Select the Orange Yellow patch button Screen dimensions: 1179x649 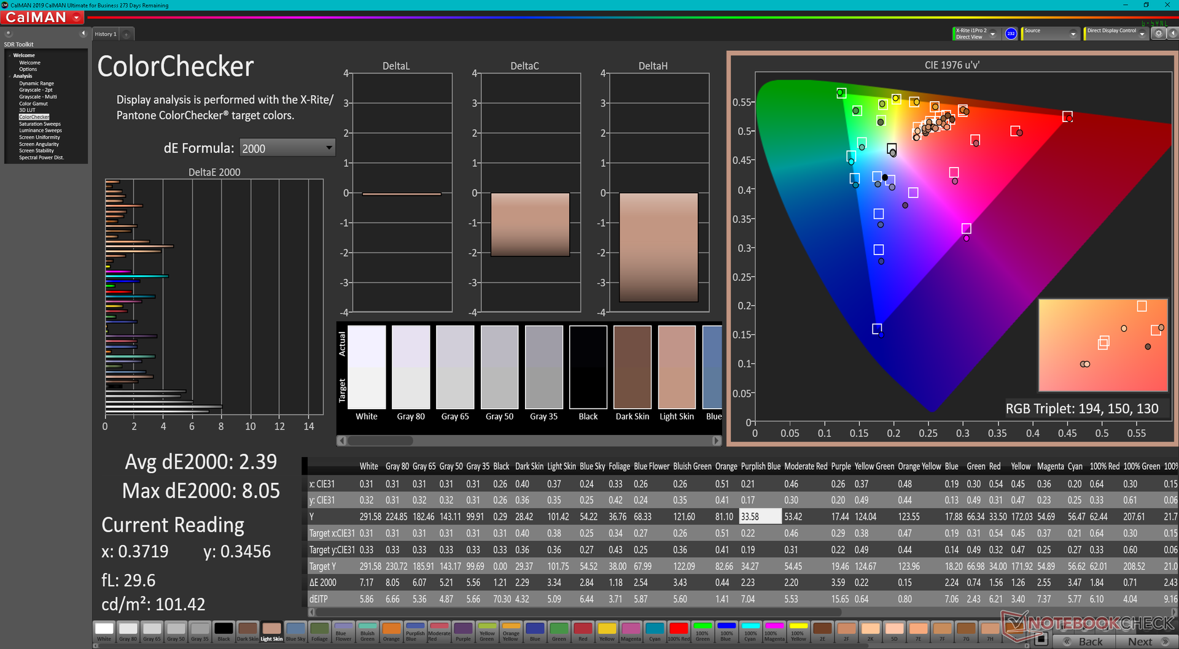point(511,632)
